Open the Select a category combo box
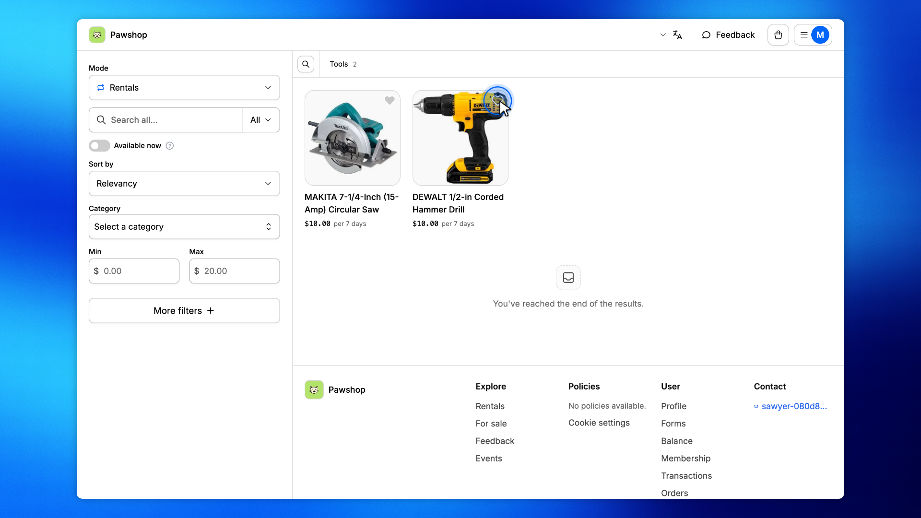This screenshot has height=518, width=921. coord(184,227)
